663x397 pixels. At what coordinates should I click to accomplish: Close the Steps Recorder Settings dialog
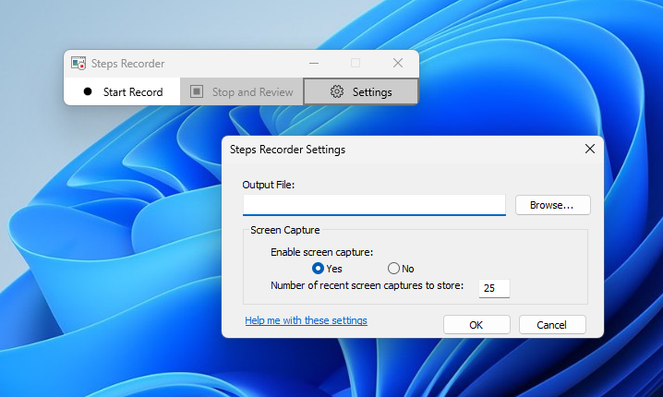click(590, 149)
